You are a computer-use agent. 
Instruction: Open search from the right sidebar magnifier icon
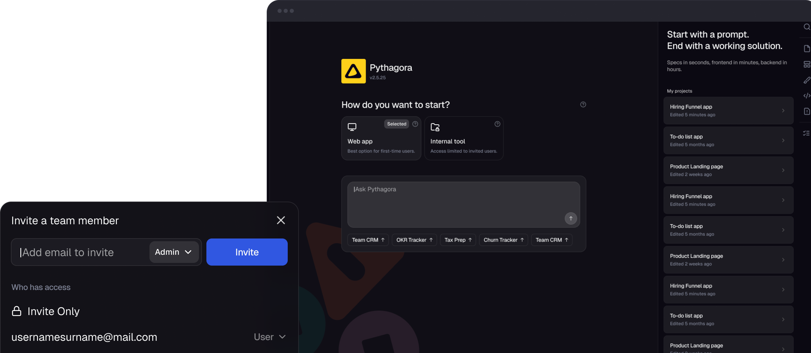click(x=807, y=27)
